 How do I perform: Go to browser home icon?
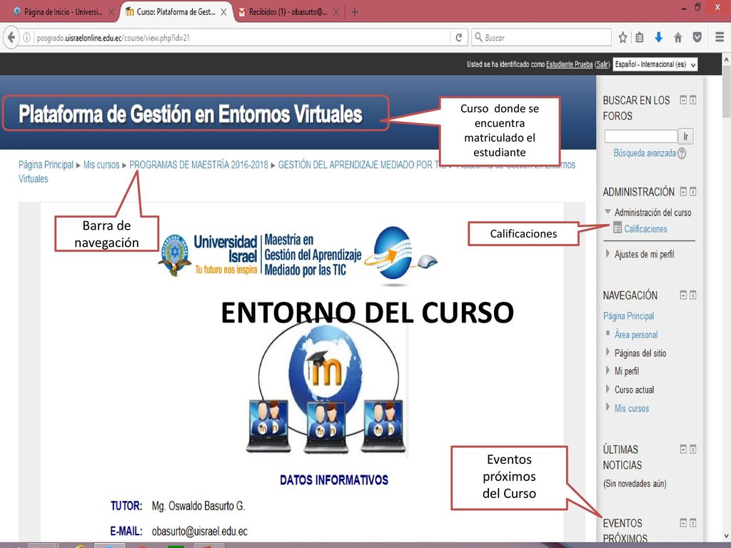point(678,38)
